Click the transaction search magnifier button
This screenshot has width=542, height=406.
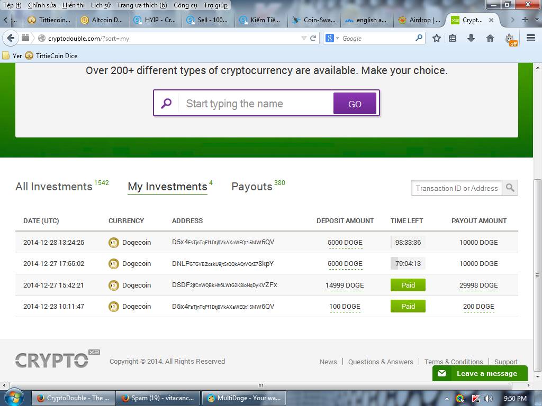510,188
